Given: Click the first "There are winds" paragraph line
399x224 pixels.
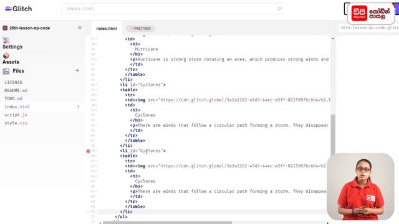Looking at the screenshot, I should click(229, 125).
